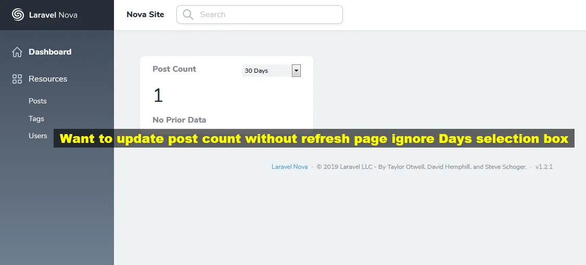Click the No Prior Data label

tap(180, 120)
